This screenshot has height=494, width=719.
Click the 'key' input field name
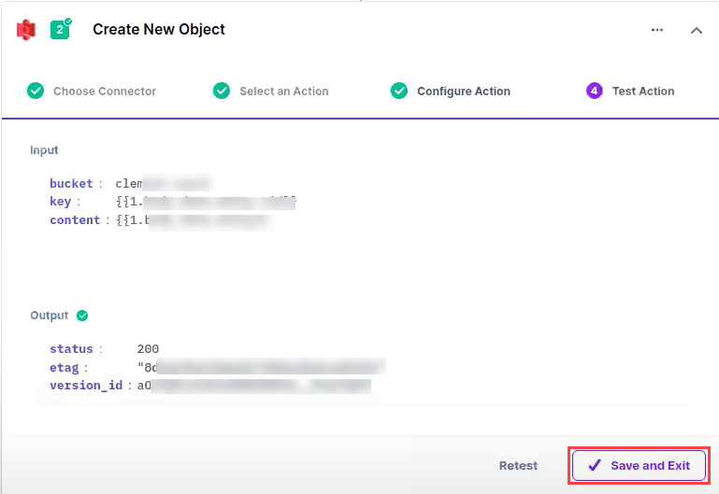[x=60, y=202]
